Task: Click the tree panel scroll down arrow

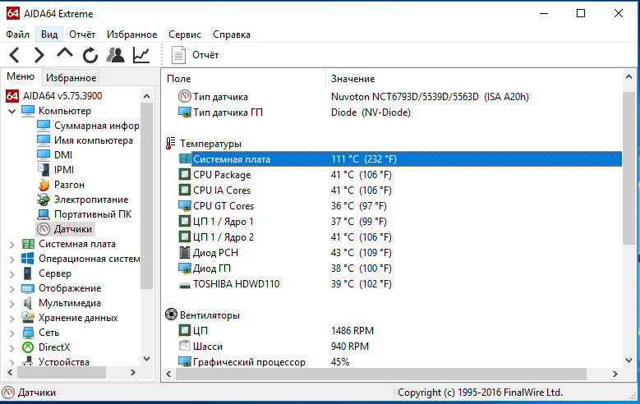Action: point(147,359)
